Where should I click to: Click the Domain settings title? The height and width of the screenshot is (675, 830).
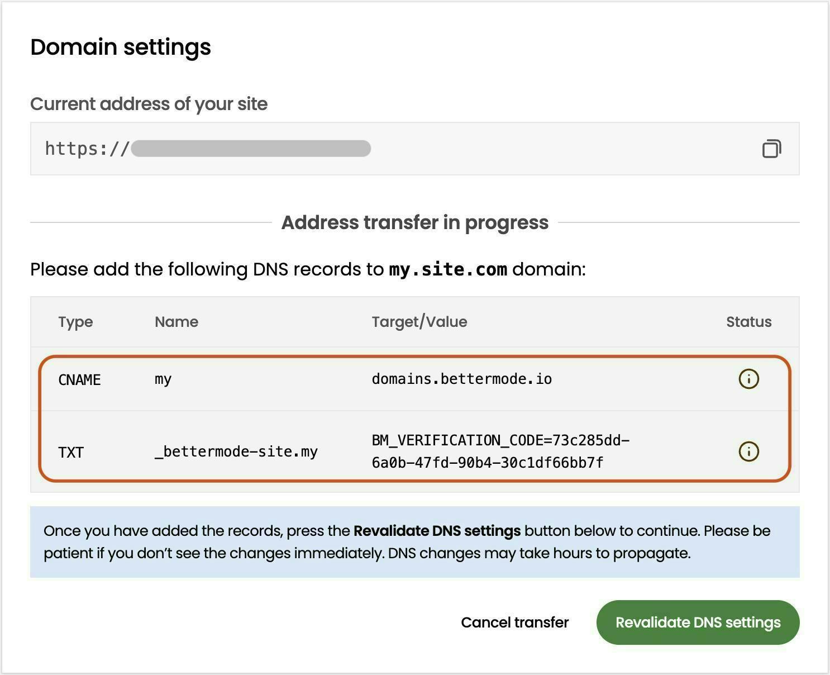(x=121, y=47)
